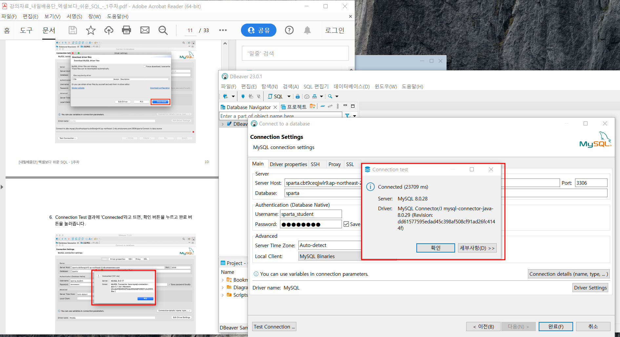The image size is (620, 337).
Task: Open a new SQL editor in DBeaver
Action: coord(275,96)
